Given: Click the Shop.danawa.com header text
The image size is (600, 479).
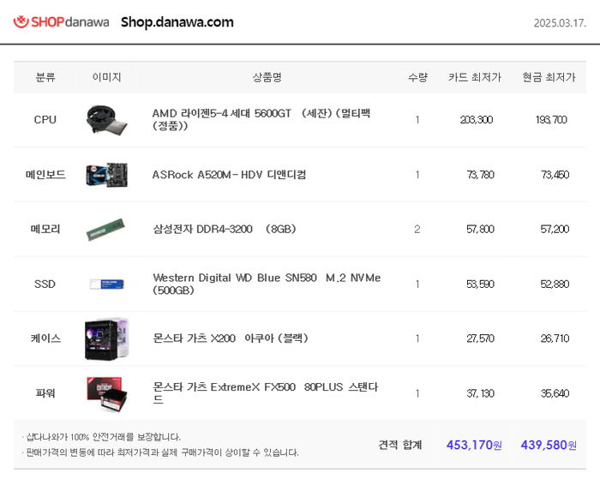Looking at the screenshot, I should tap(177, 22).
